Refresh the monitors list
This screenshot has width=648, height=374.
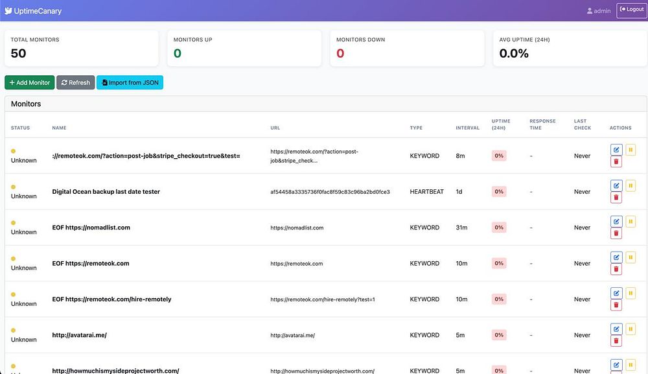click(x=76, y=82)
